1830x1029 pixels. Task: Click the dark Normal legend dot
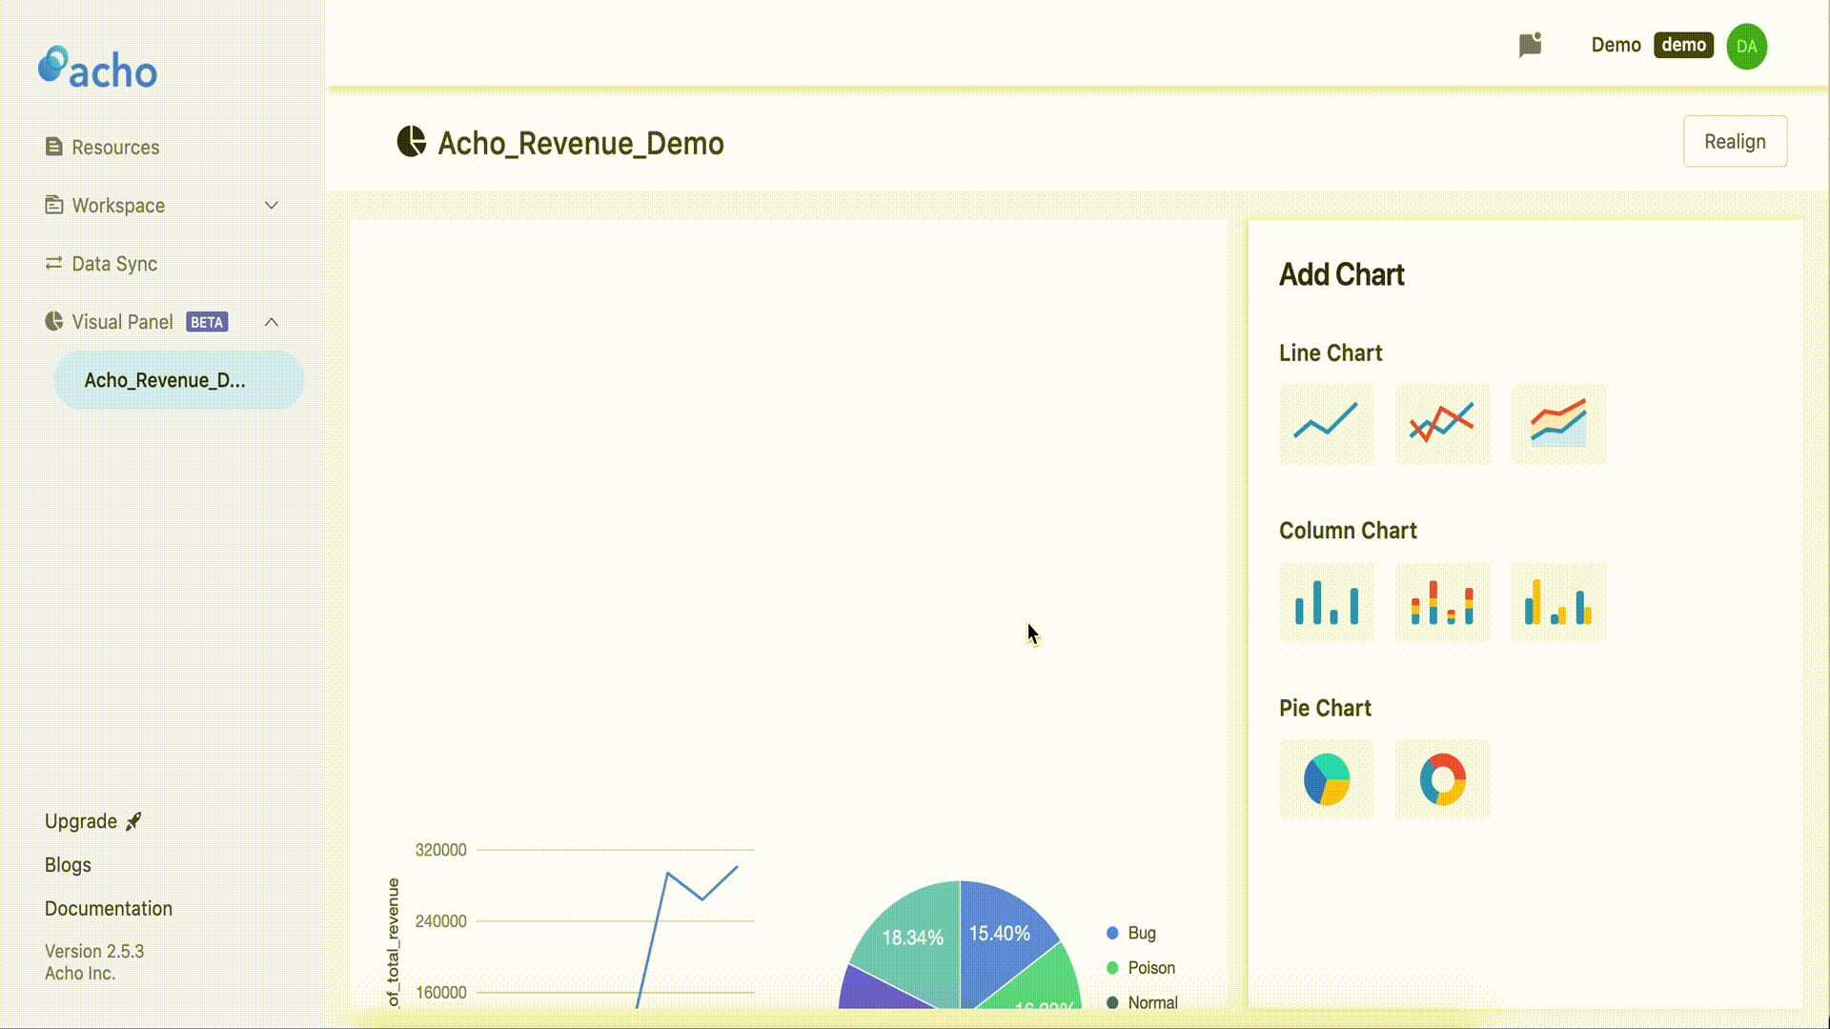click(x=1112, y=1002)
